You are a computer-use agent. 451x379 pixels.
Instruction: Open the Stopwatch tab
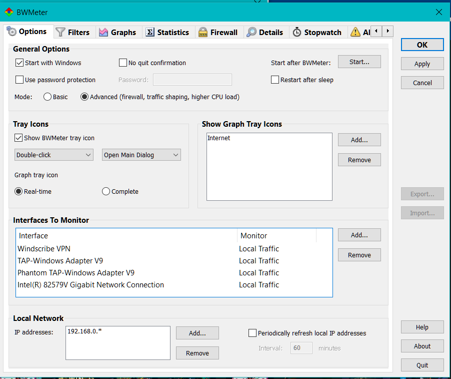(x=317, y=32)
